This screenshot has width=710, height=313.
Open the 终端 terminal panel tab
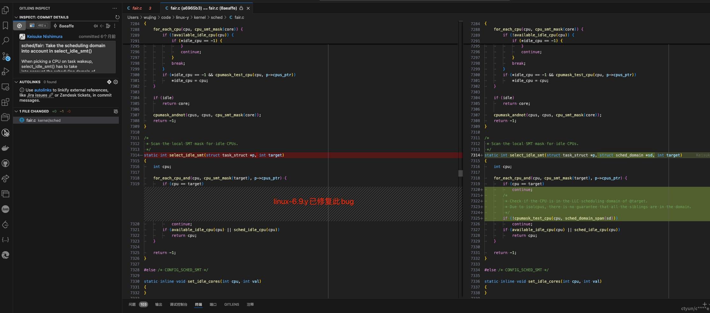point(198,304)
